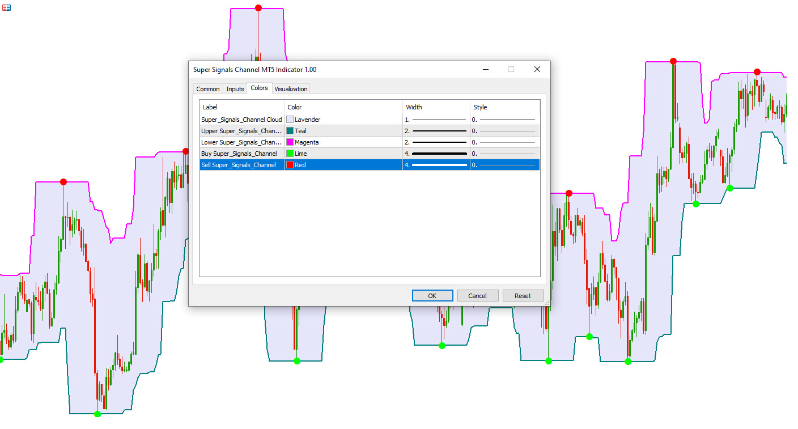The image size is (798, 429).
Task: Select the Colors tab
Action: point(260,88)
